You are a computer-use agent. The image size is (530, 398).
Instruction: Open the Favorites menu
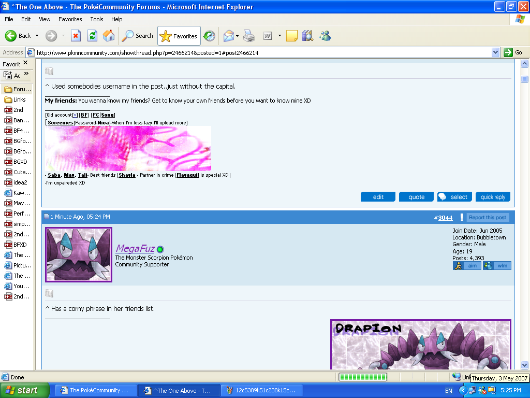click(x=70, y=19)
